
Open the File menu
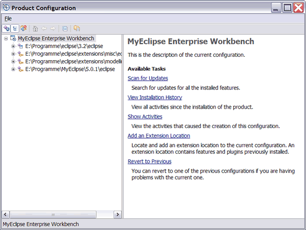click(x=8, y=18)
